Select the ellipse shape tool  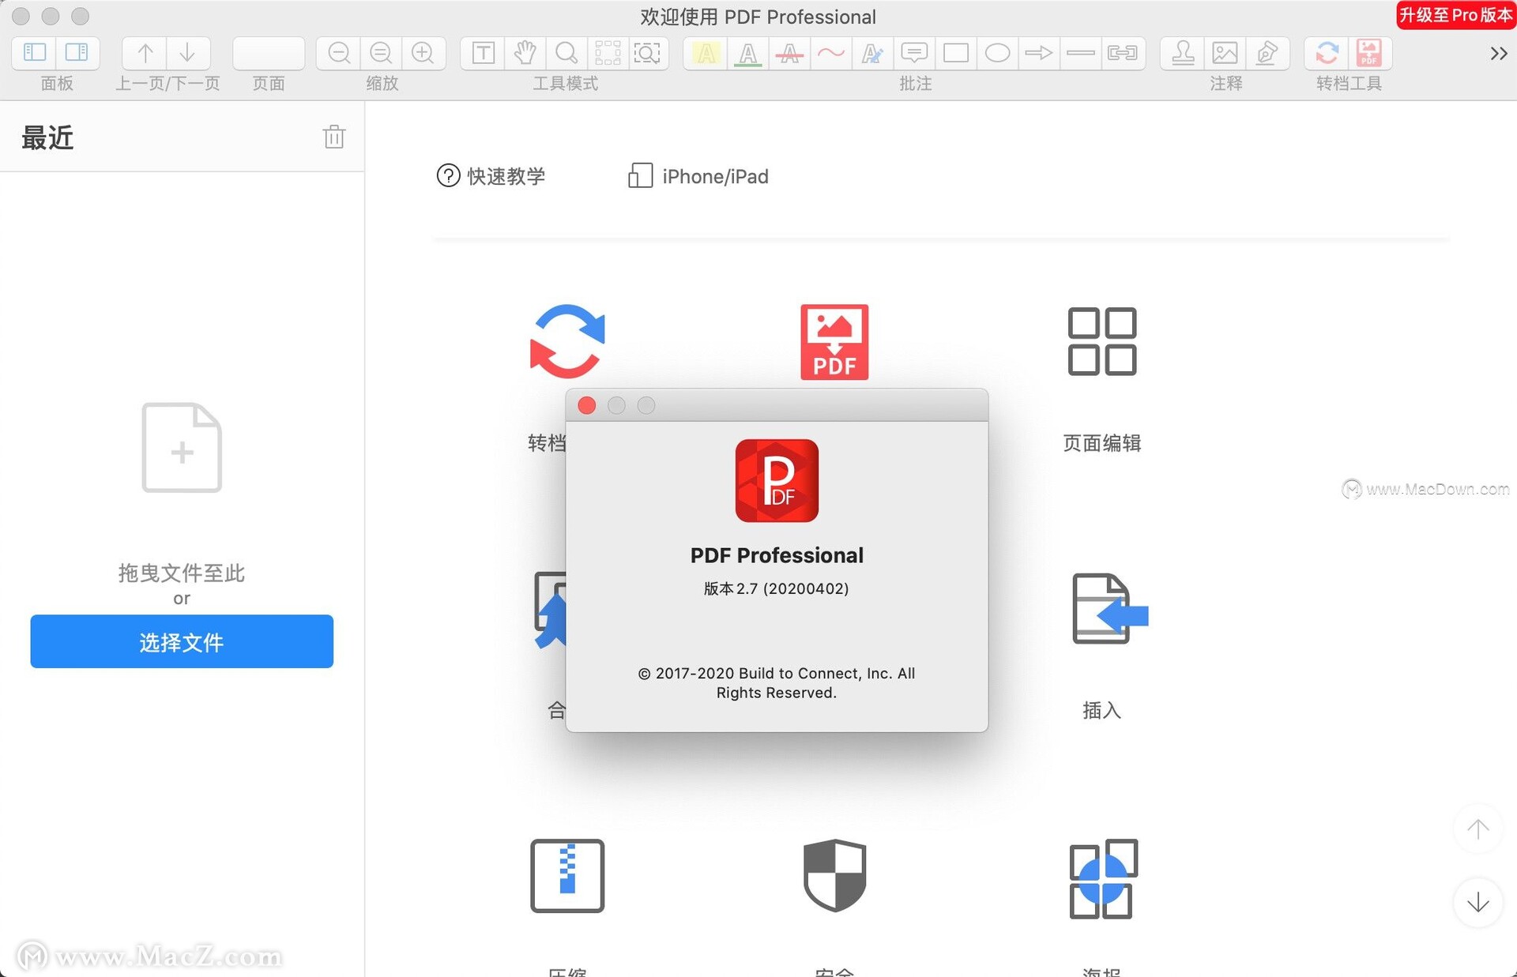[x=998, y=53]
